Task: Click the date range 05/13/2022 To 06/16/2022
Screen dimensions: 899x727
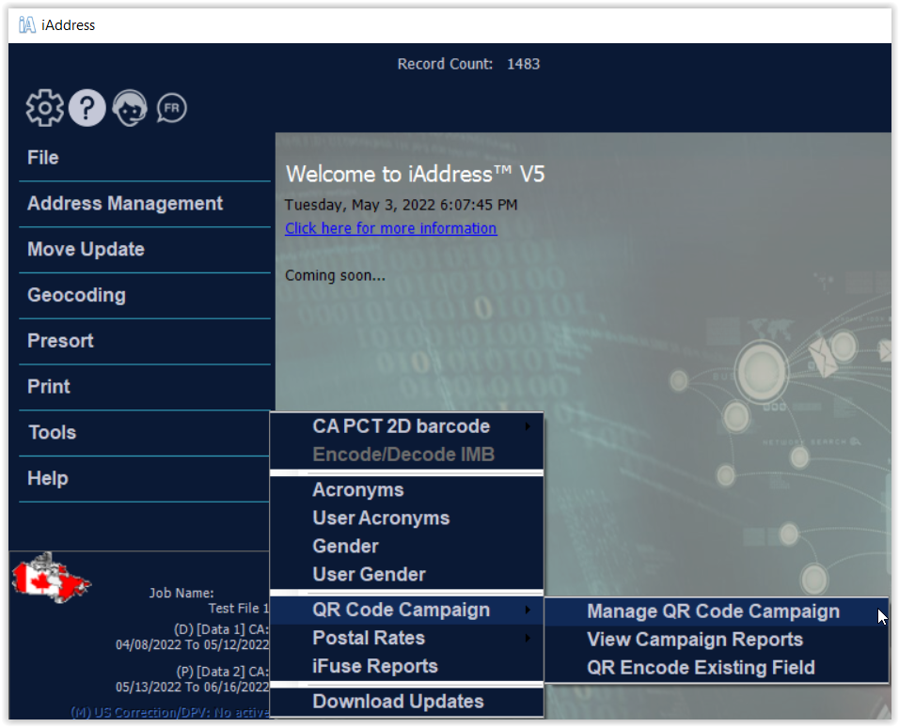Action: tap(192, 687)
